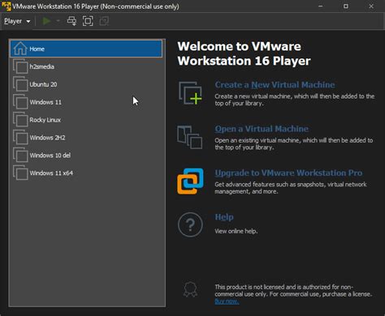
Task: Open the Create a New Virtual Machine link
Action: point(275,85)
